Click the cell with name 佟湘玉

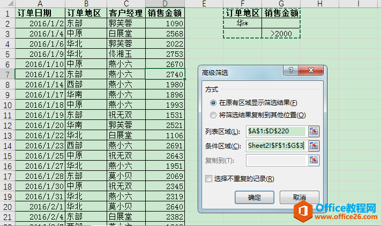[126, 54]
